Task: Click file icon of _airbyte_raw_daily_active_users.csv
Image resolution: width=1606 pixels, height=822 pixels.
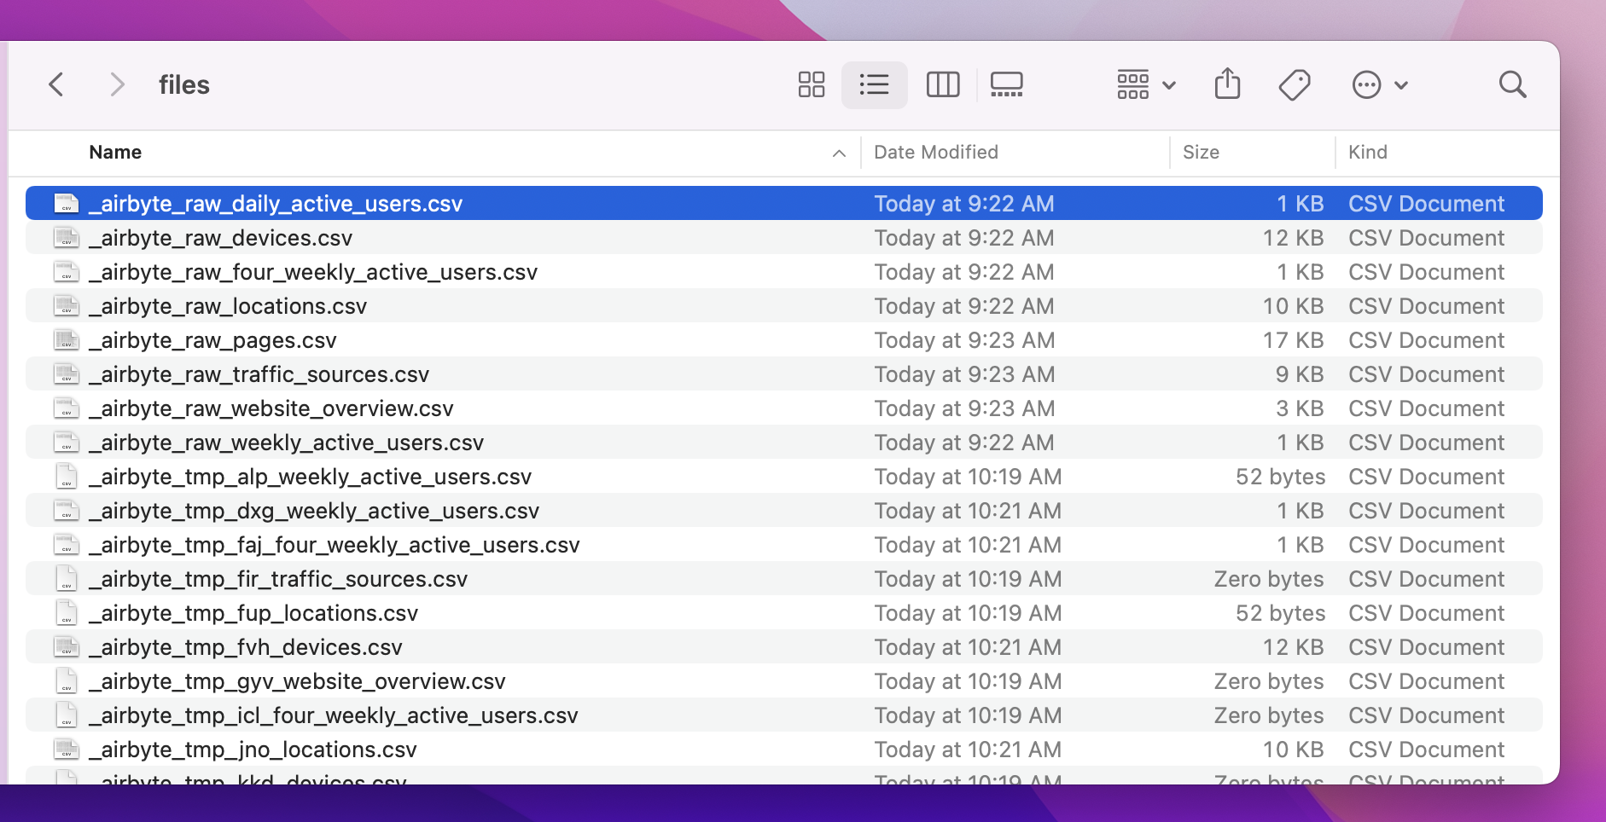Action: 67,204
